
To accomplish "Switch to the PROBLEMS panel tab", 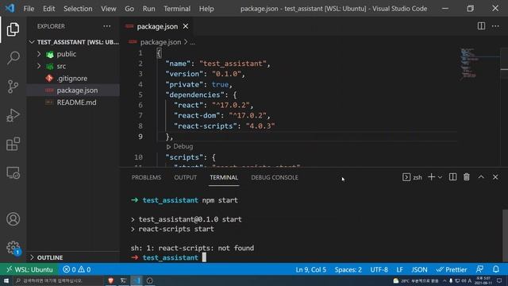I will [x=146, y=177].
